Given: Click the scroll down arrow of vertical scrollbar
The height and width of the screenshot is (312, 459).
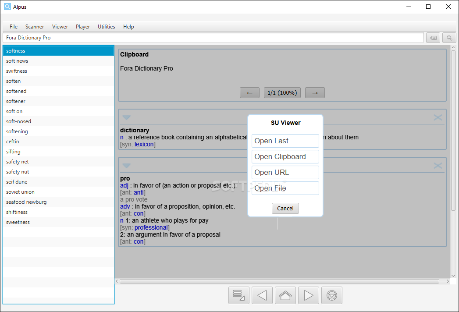Looking at the screenshot, I should point(453,276).
